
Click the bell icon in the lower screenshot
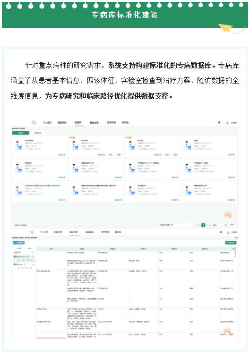click(221, 232)
